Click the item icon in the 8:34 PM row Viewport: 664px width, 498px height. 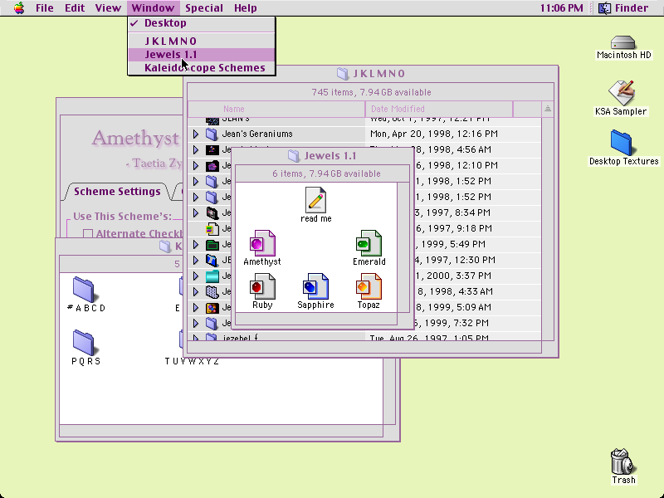coord(212,212)
